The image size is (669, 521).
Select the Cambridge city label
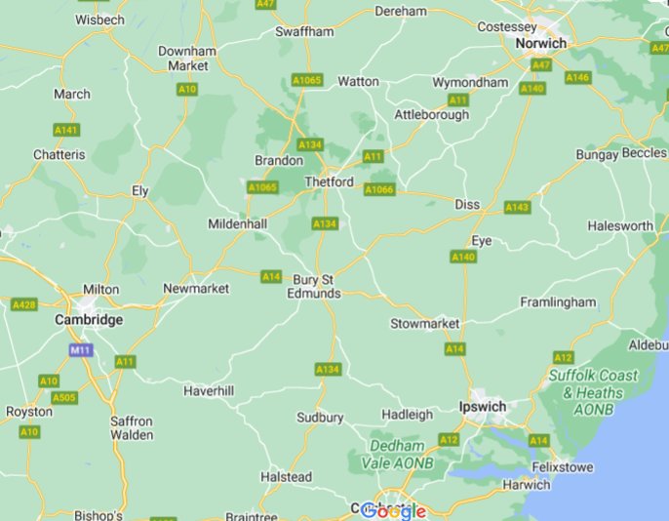pyautogui.click(x=89, y=320)
